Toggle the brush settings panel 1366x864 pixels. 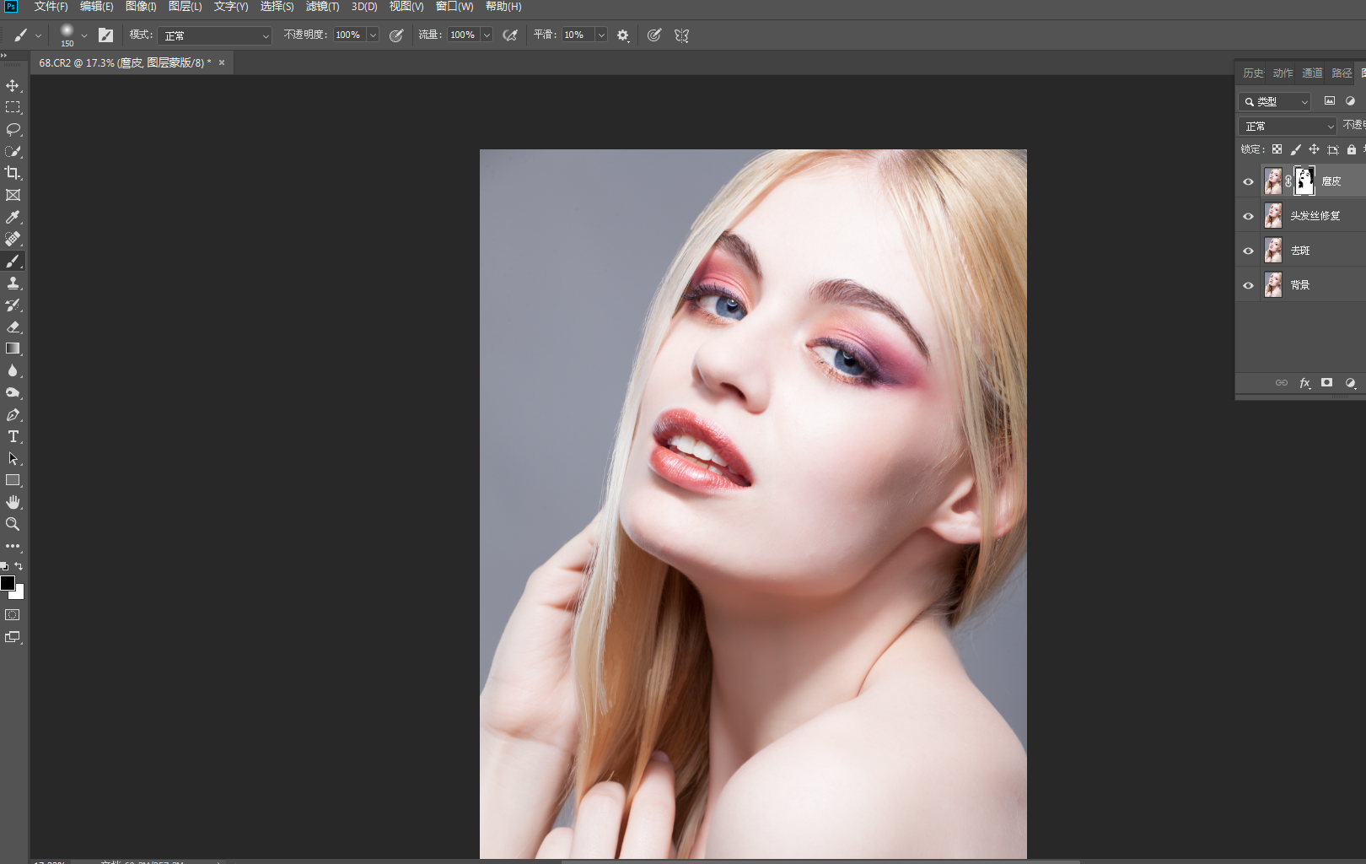[x=105, y=35]
